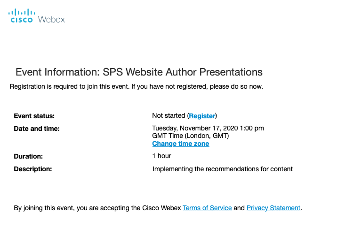Click the Duration label
Viewport: 361px width, 251px height.
28,157
